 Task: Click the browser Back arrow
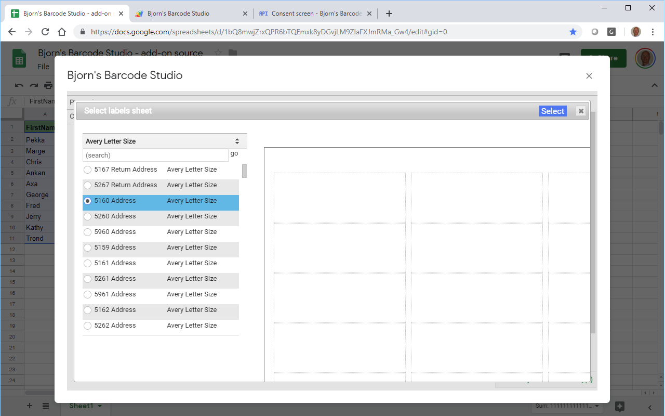coord(12,32)
